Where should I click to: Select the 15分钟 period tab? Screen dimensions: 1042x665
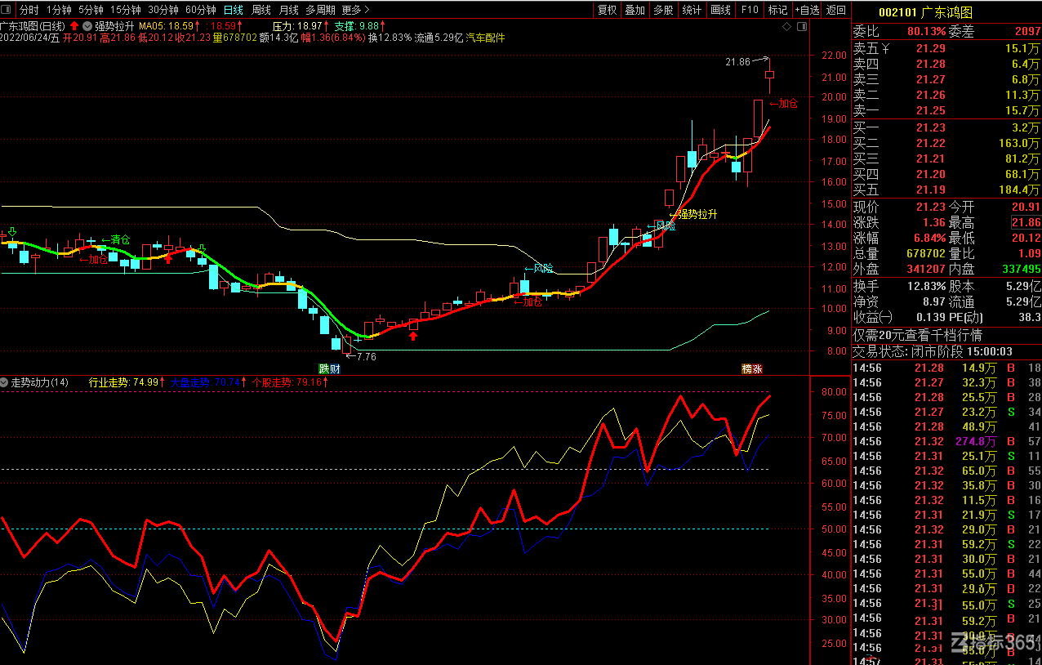coord(126,10)
